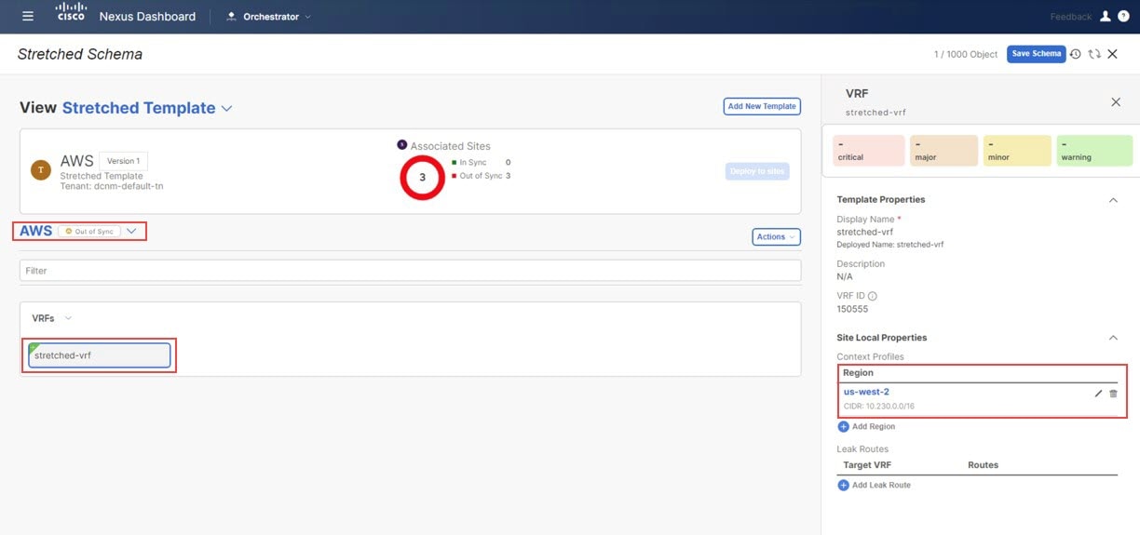Click into the Filter input field
This screenshot has height=535, width=1140.
point(410,271)
